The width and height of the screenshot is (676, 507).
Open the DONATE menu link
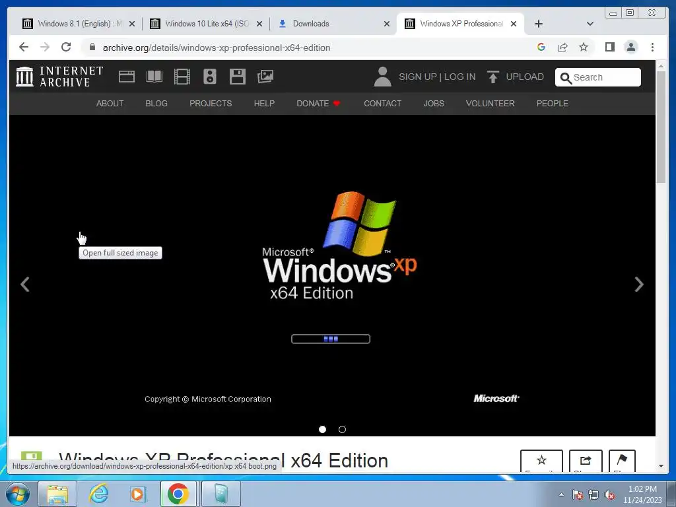pyautogui.click(x=318, y=104)
